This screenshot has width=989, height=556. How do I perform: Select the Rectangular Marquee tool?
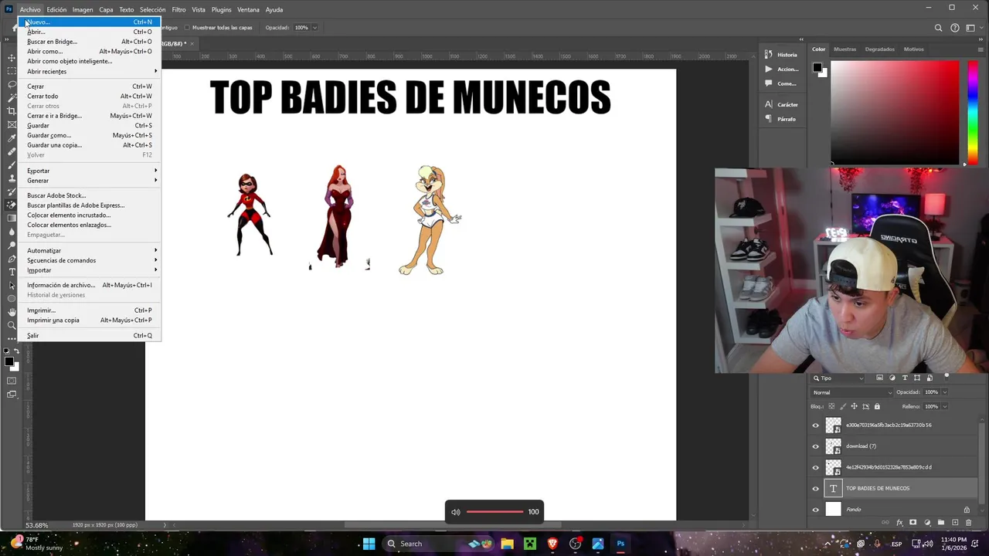pyautogui.click(x=12, y=70)
